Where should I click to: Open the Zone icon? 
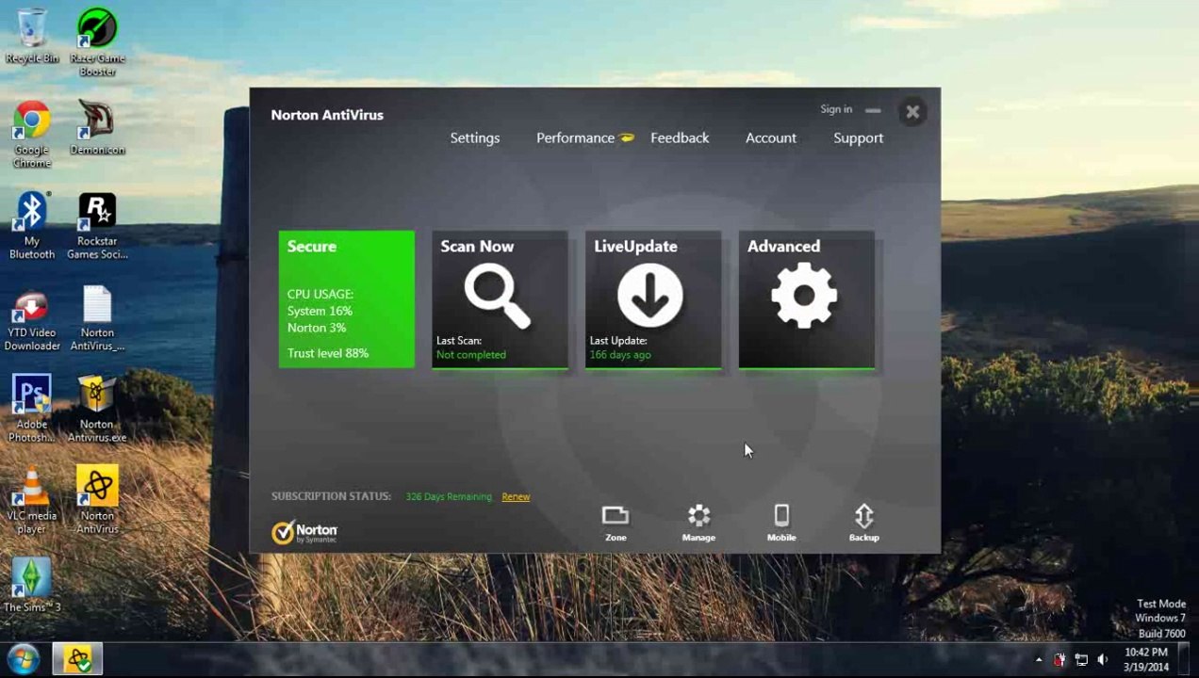click(616, 524)
